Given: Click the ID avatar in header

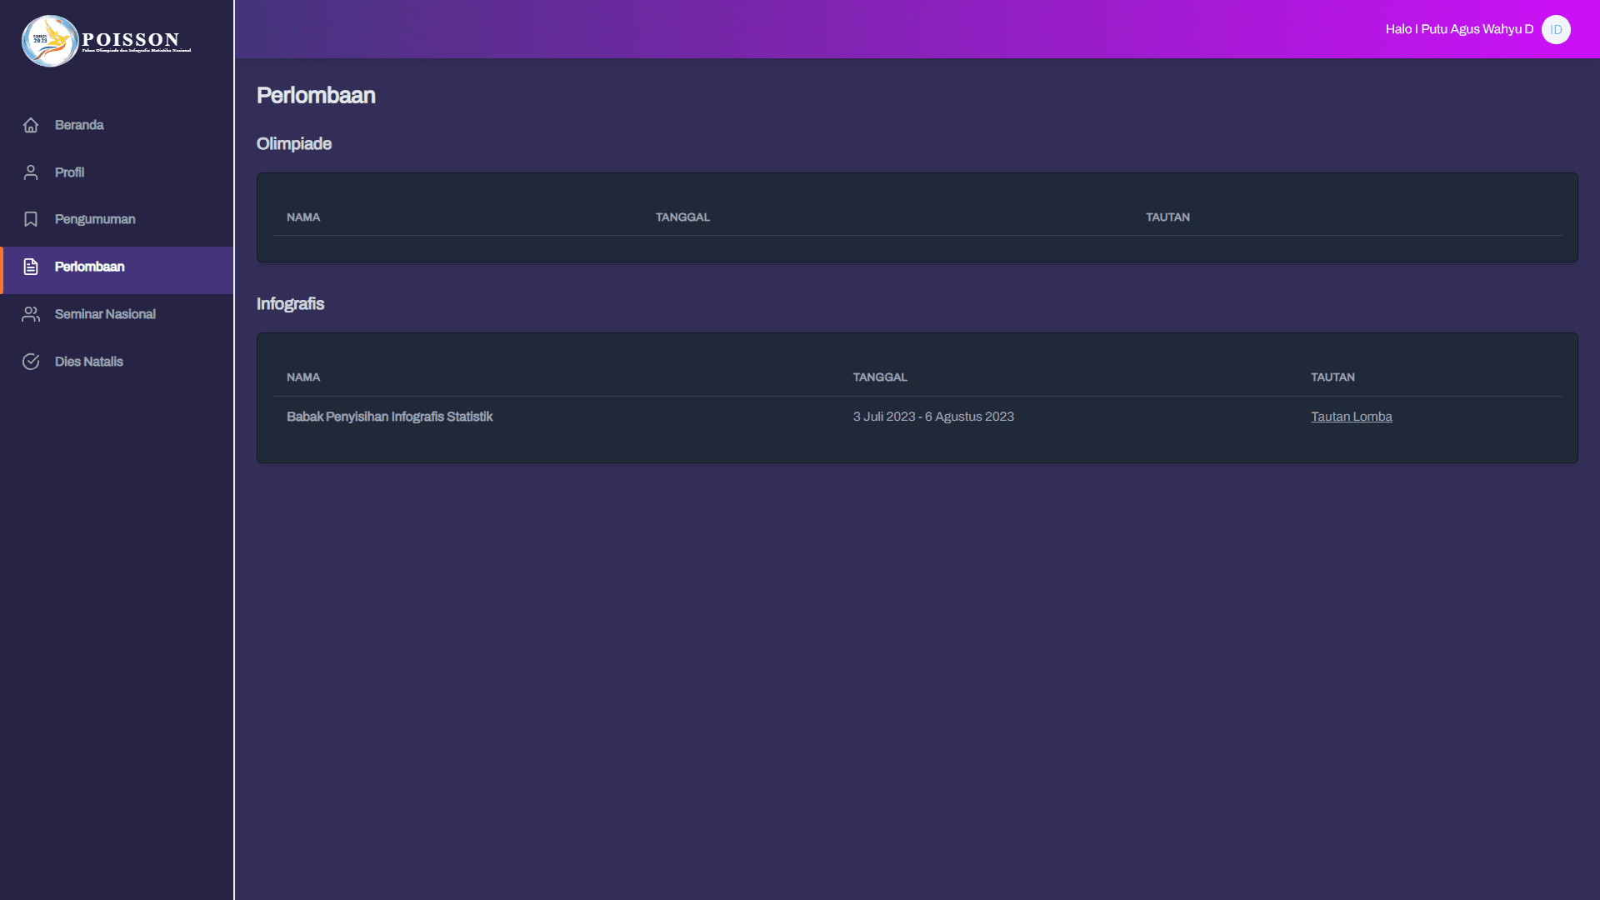Looking at the screenshot, I should 1555,29.
